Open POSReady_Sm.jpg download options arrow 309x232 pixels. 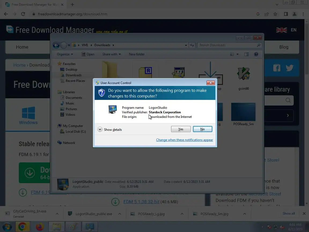(245, 214)
